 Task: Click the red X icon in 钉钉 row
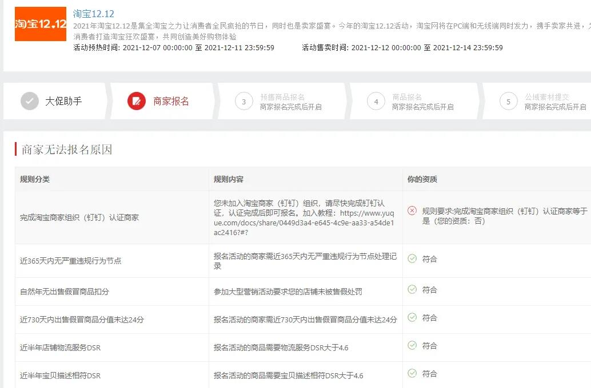click(412, 211)
